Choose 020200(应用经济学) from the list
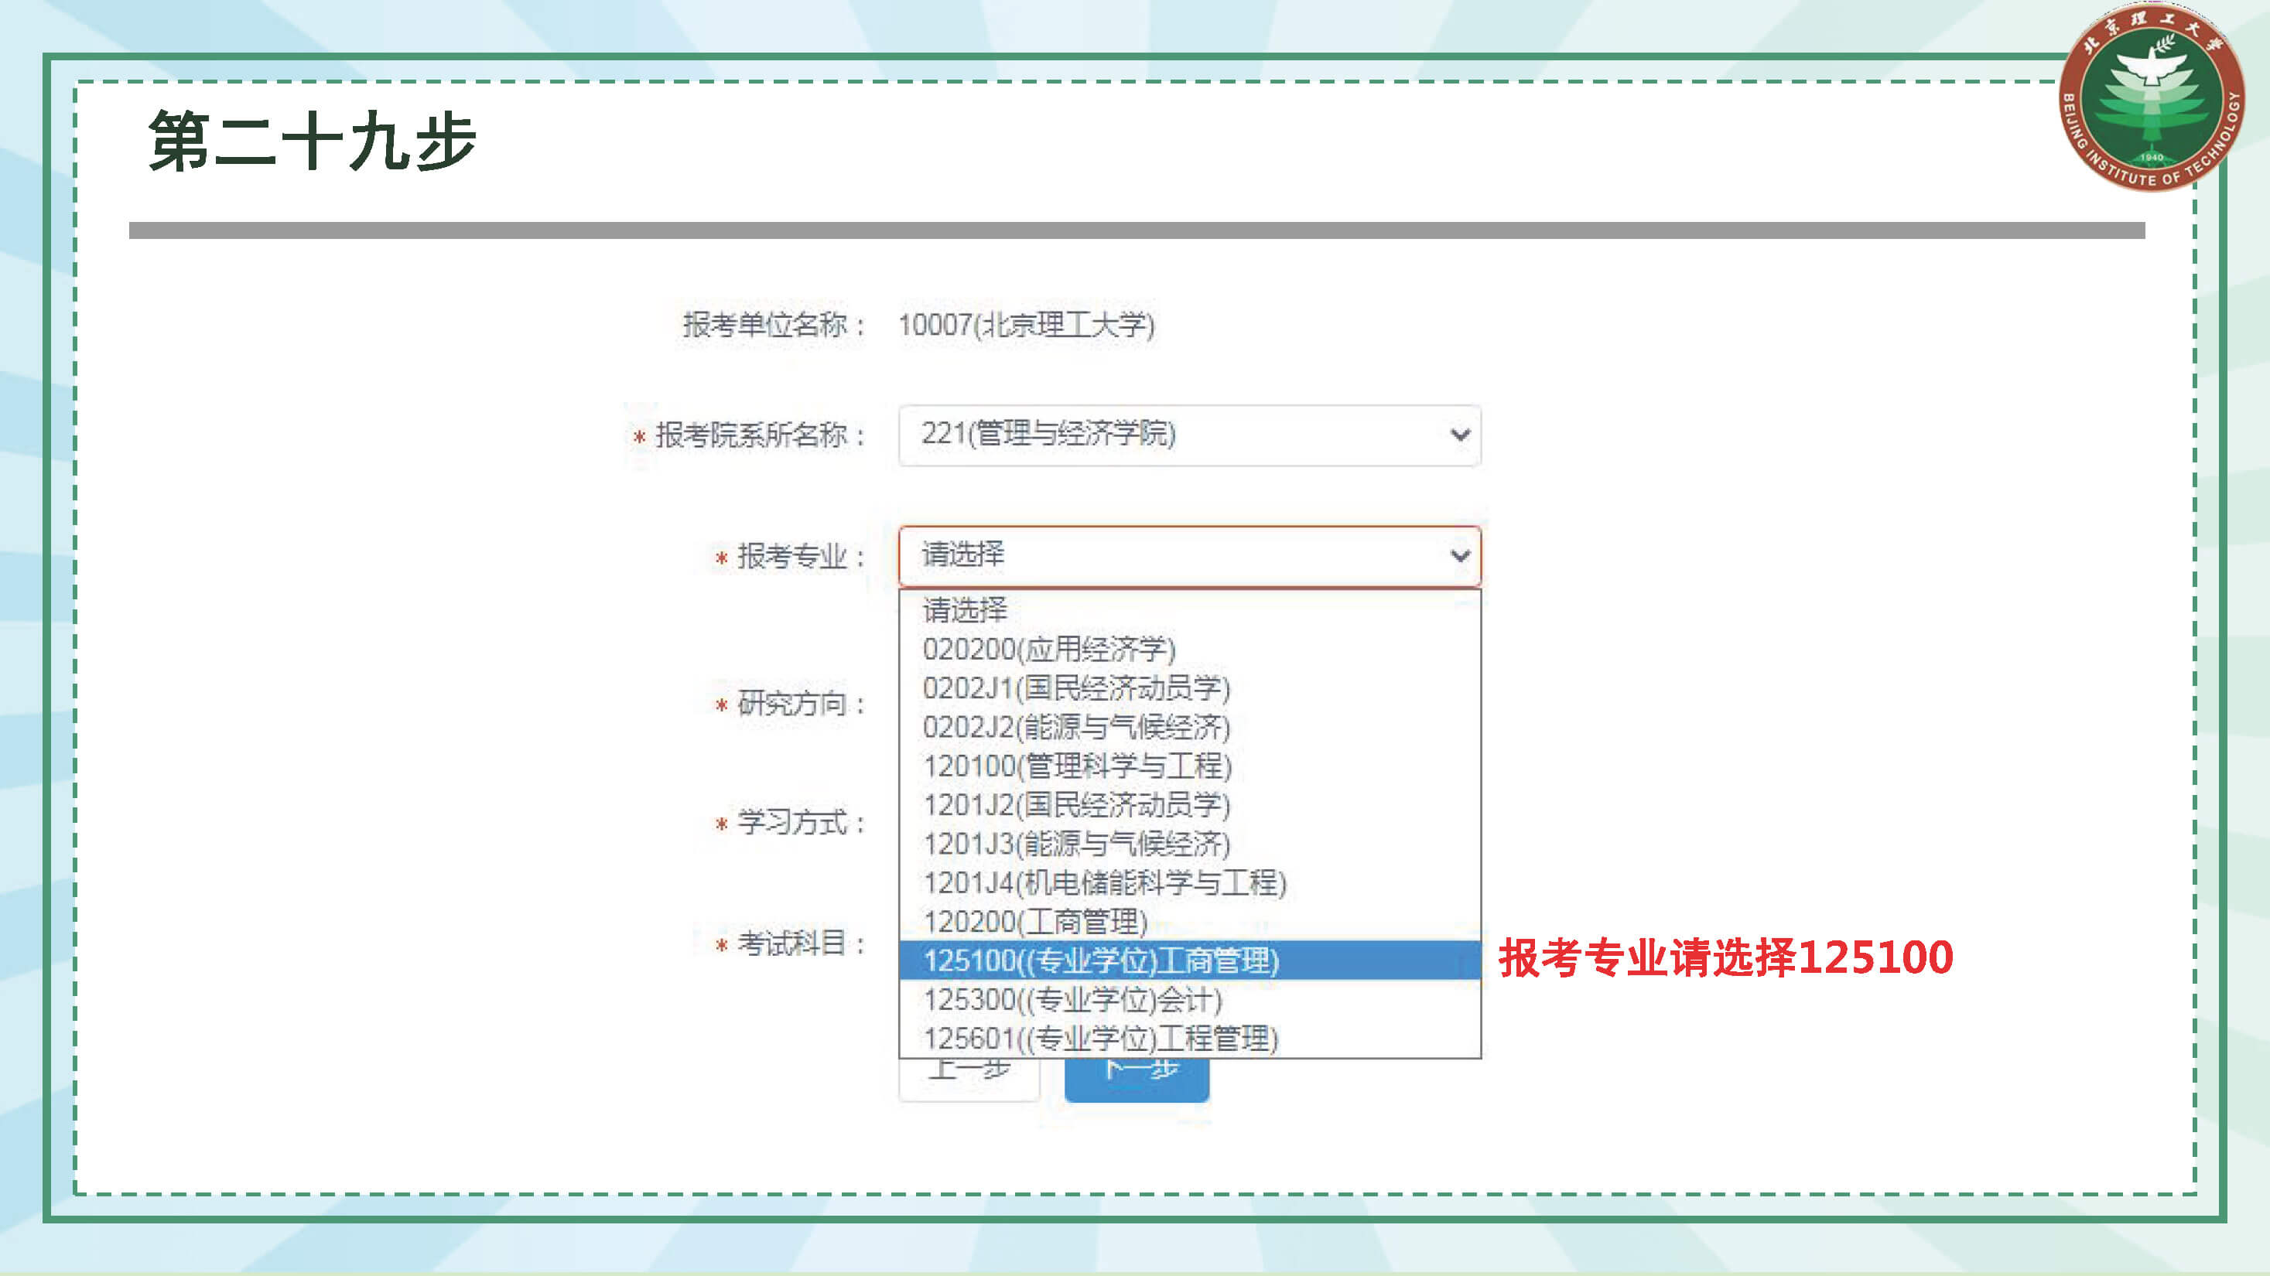This screenshot has width=2270, height=1276. [1048, 649]
